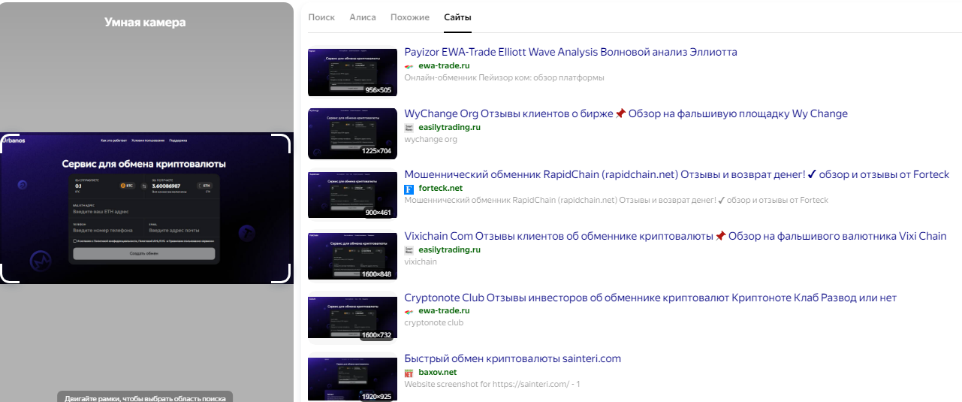Viewport: 962px width, 402px height.
Task: Open the Алиса tab
Action: 363,17
